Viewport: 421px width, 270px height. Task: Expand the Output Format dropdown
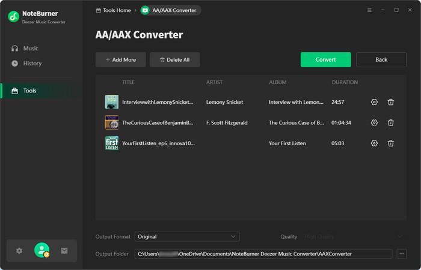tap(187, 236)
